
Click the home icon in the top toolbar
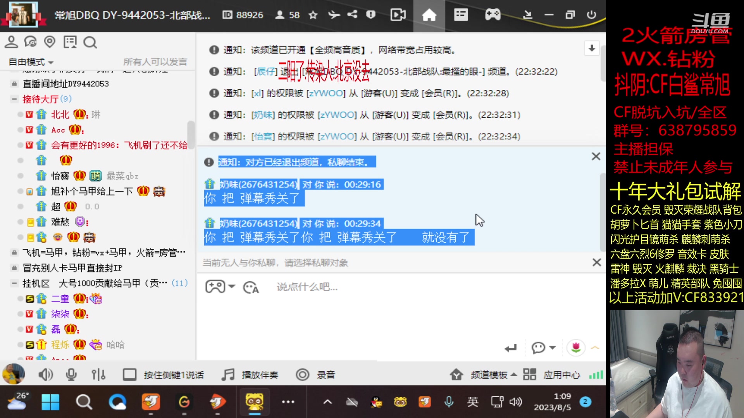click(429, 15)
